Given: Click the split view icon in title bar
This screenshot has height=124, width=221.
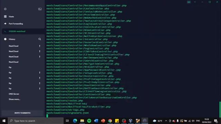Looking at the screenshot, I should click(x=189, y=2).
